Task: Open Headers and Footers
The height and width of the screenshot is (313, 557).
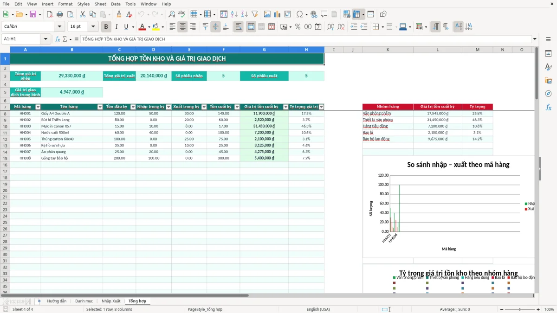Action: coord(334,14)
